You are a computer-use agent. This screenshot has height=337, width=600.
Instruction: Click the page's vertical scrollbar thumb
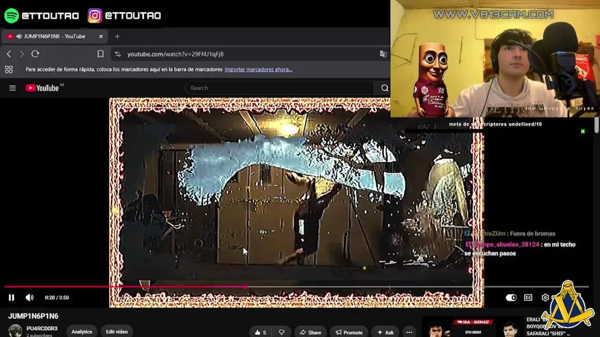pyautogui.click(x=597, y=125)
